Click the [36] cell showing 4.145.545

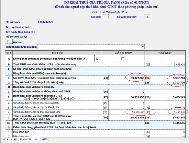pos(168,123)
